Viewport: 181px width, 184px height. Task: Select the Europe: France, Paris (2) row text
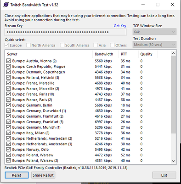tap(32, 100)
